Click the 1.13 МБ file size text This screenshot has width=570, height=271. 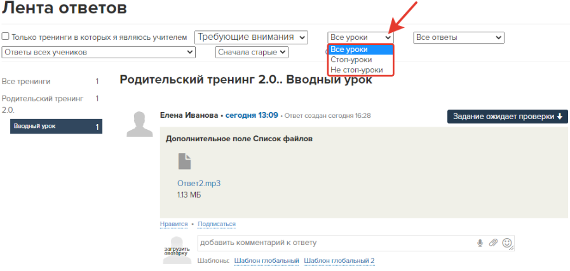189,195
